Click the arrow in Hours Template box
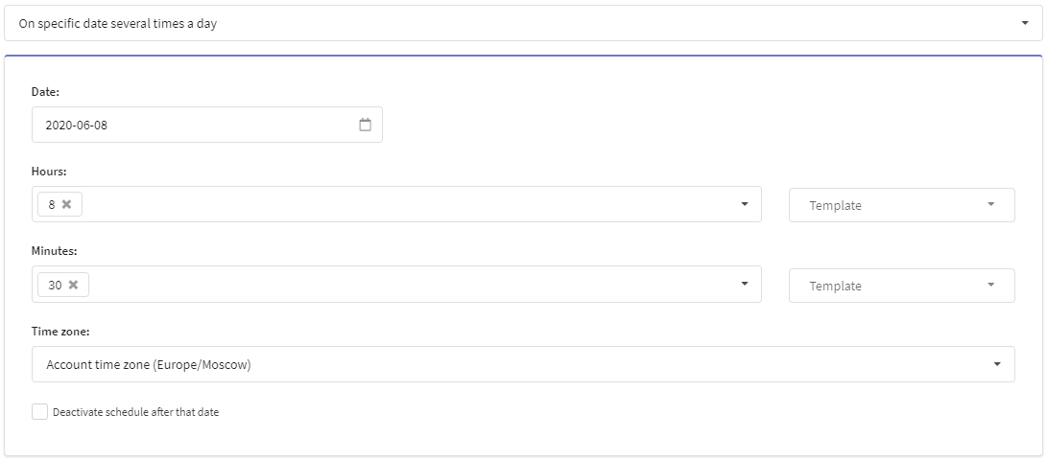Viewport: 1047px width, 460px height. [x=991, y=205]
